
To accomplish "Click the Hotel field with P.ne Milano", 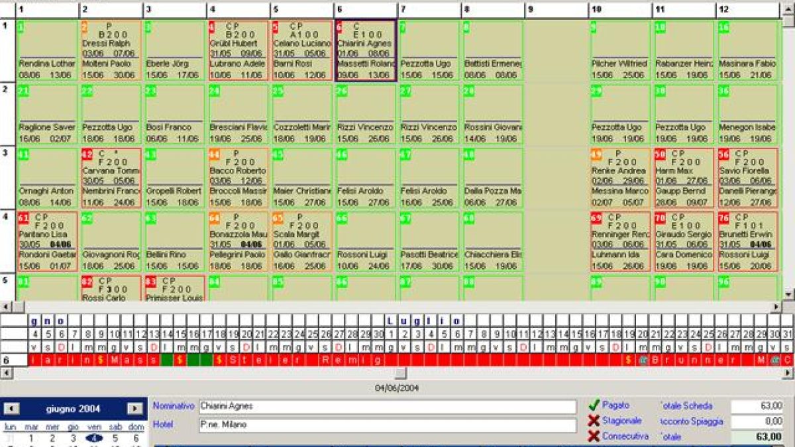I will pos(388,424).
